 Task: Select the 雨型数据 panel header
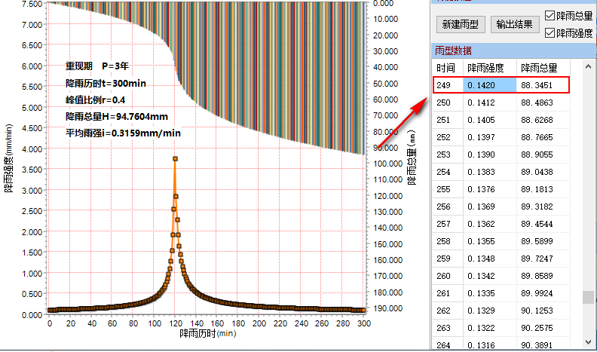454,51
